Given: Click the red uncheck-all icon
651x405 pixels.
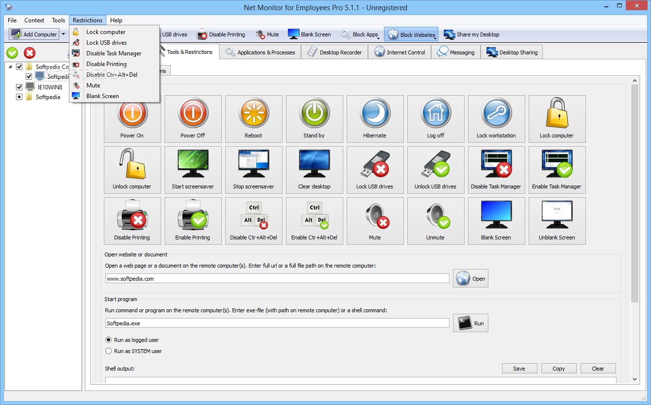Looking at the screenshot, I should pos(30,53).
